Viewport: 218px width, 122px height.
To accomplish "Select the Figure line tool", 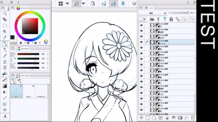I will coord(5,98).
